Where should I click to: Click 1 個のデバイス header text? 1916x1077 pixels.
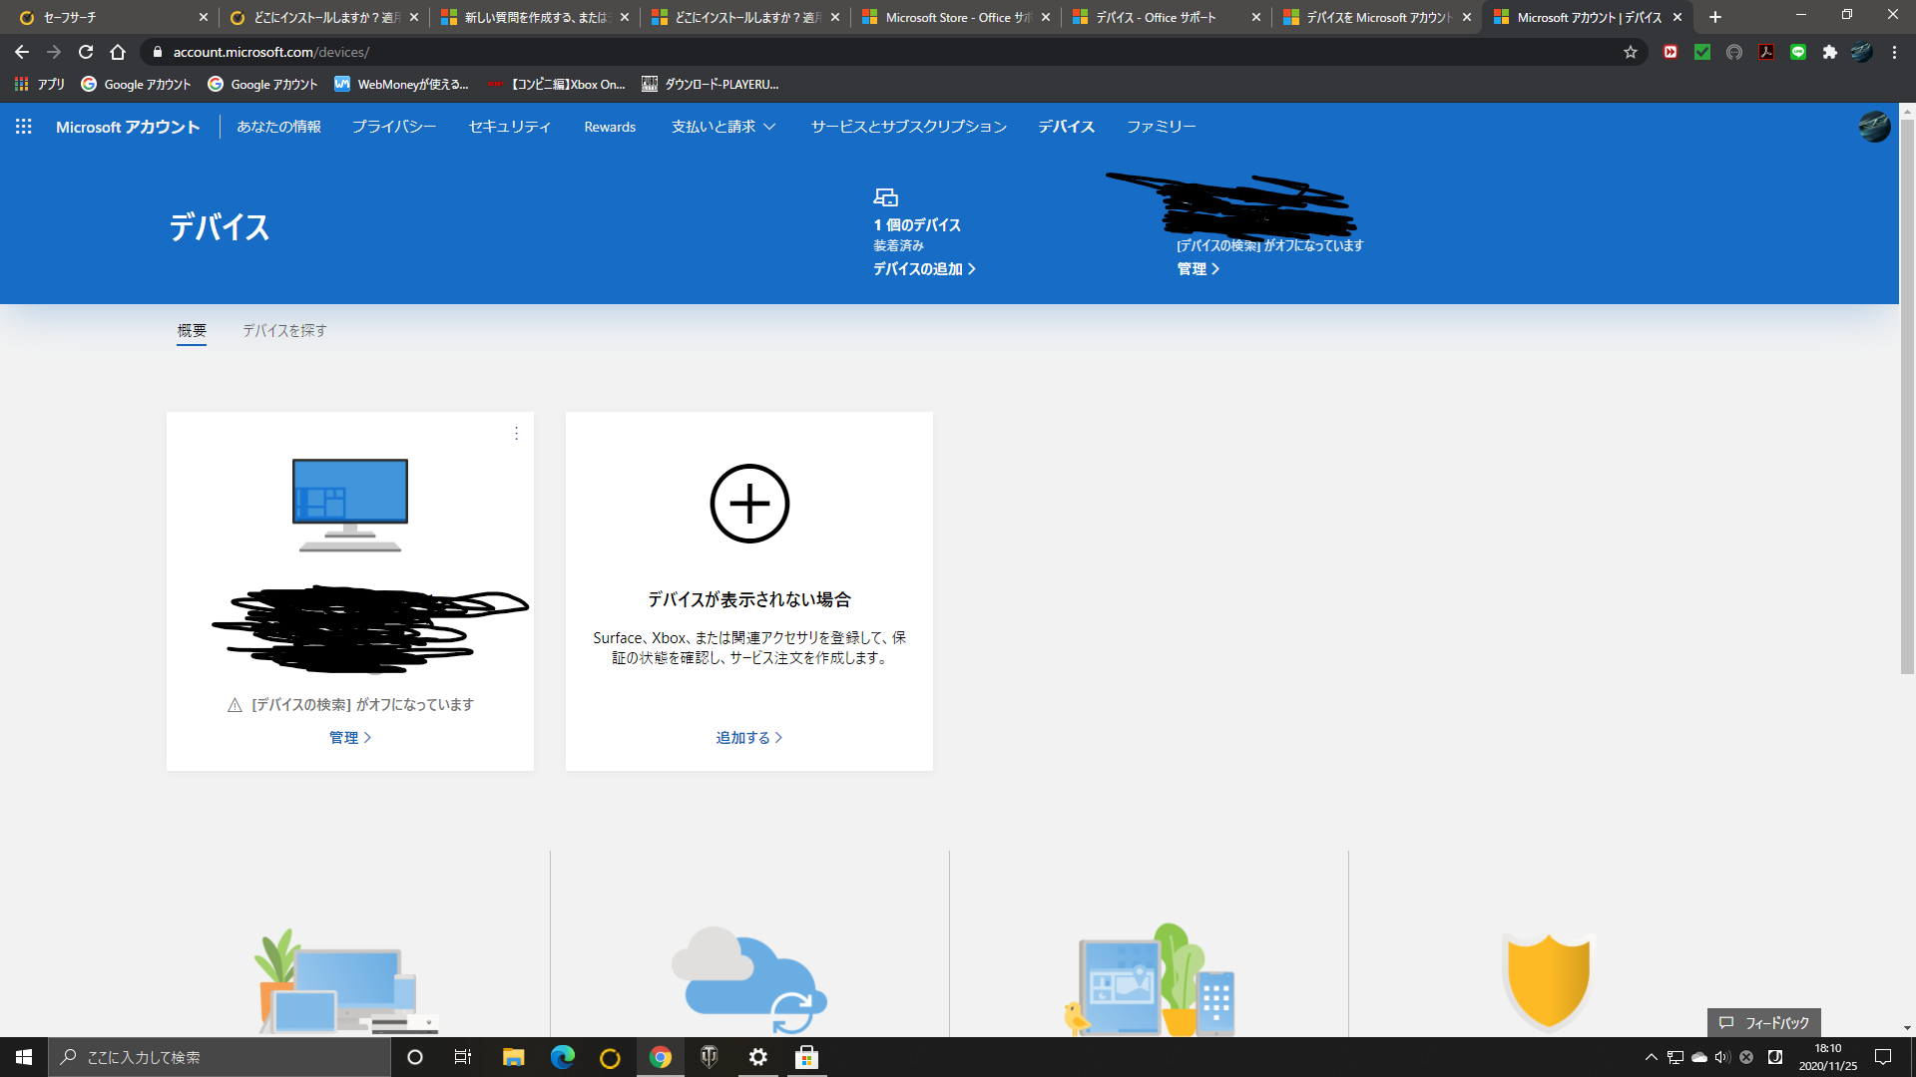917,225
